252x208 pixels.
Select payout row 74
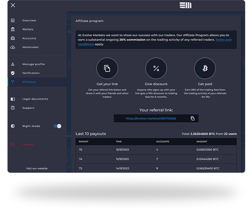click(x=156, y=159)
